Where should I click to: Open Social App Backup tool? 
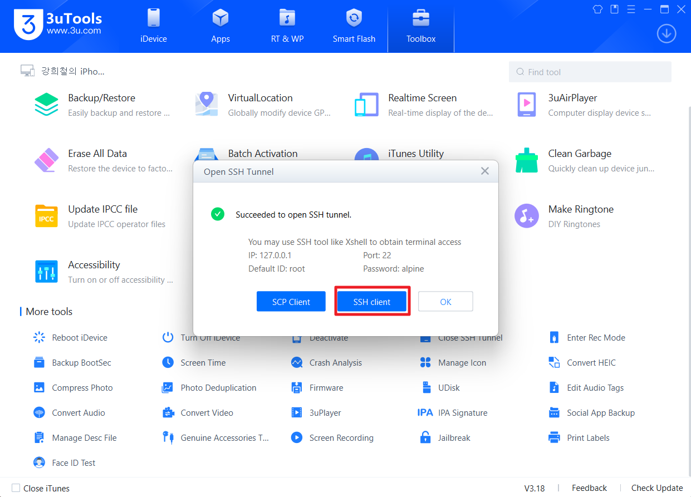(592, 412)
